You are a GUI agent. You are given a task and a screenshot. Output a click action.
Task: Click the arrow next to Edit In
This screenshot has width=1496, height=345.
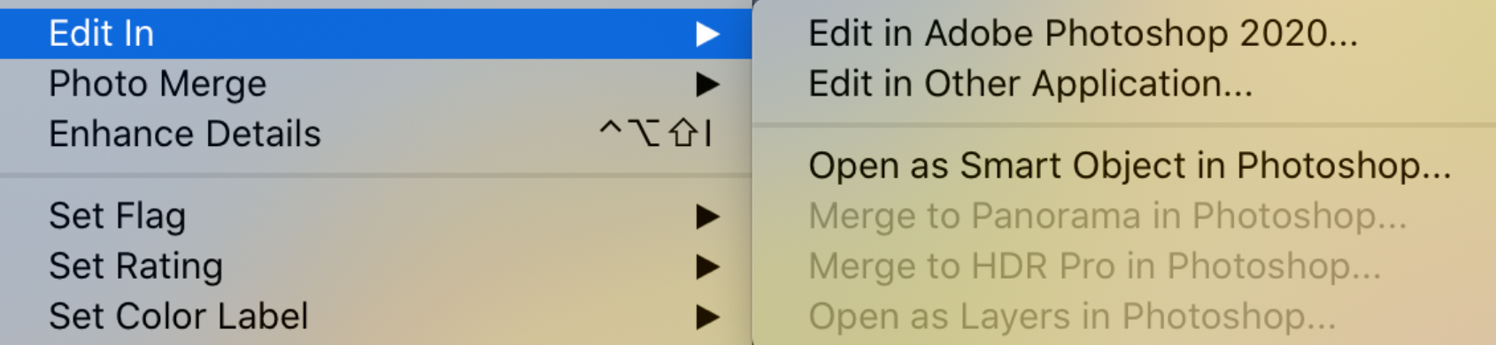707,34
